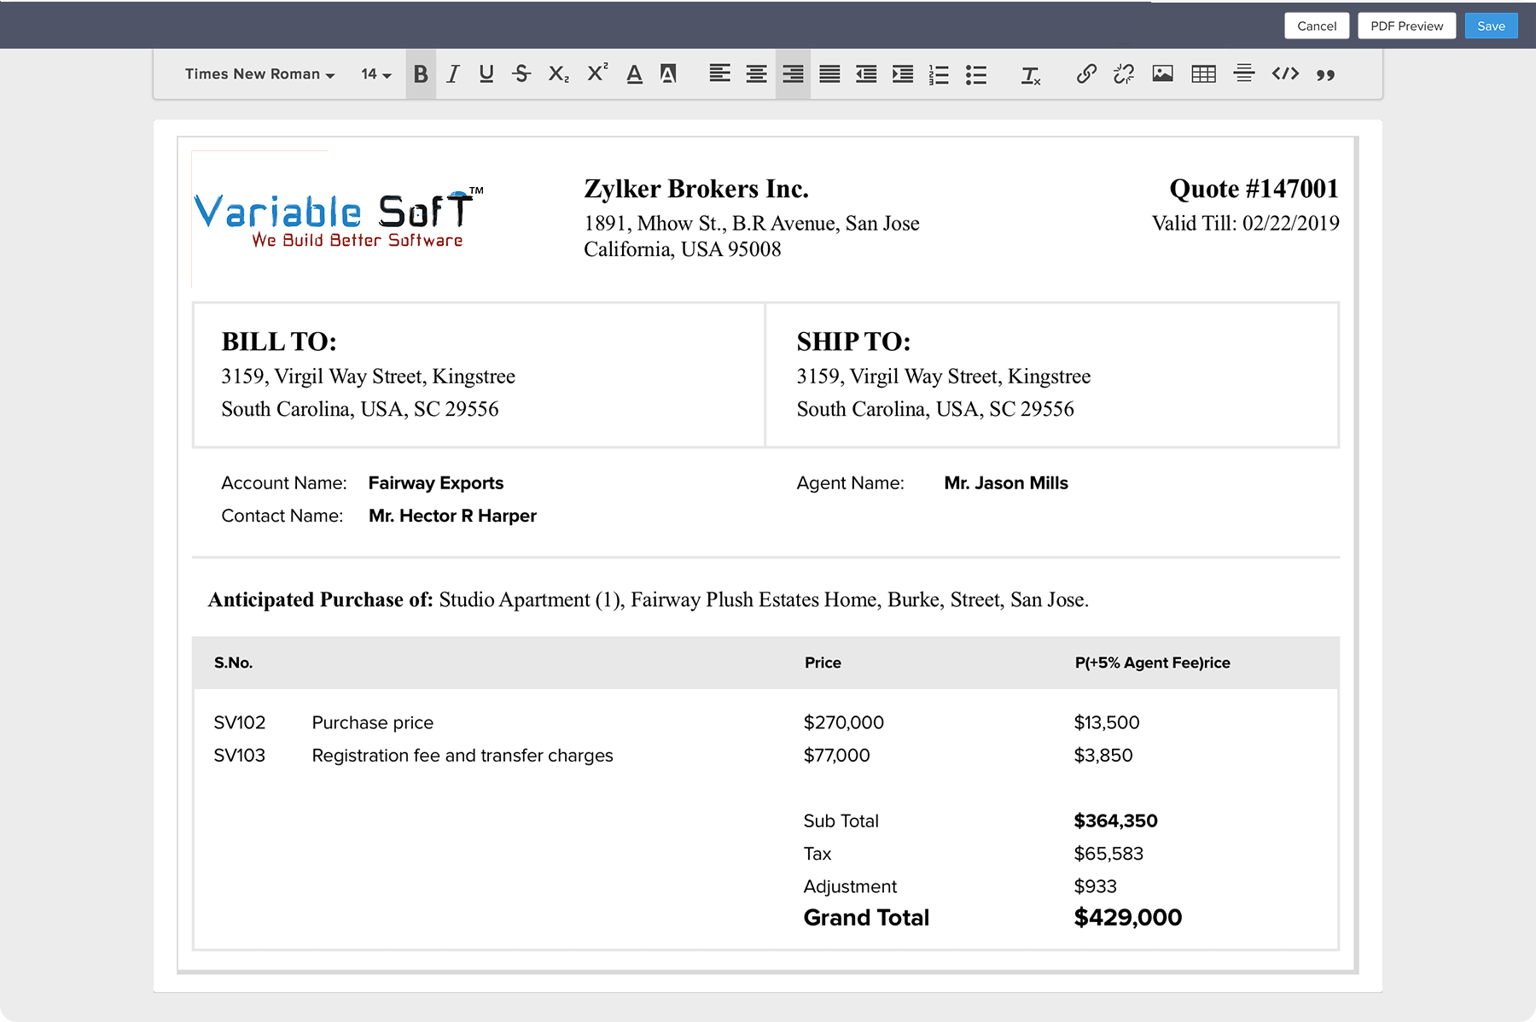Toggle italic text formatting
Viewport: 1536px width, 1022px height.
[453, 74]
